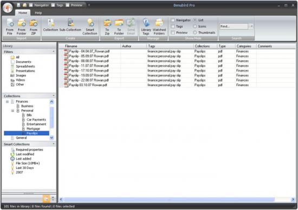Import files using From File icon
Viewport: 298px width, 210px height.
(x=10, y=27)
